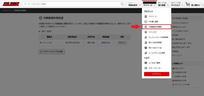Open デュガの歴史とあゆみ link
The width and height of the screenshot is (204, 96).
[180, 31]
